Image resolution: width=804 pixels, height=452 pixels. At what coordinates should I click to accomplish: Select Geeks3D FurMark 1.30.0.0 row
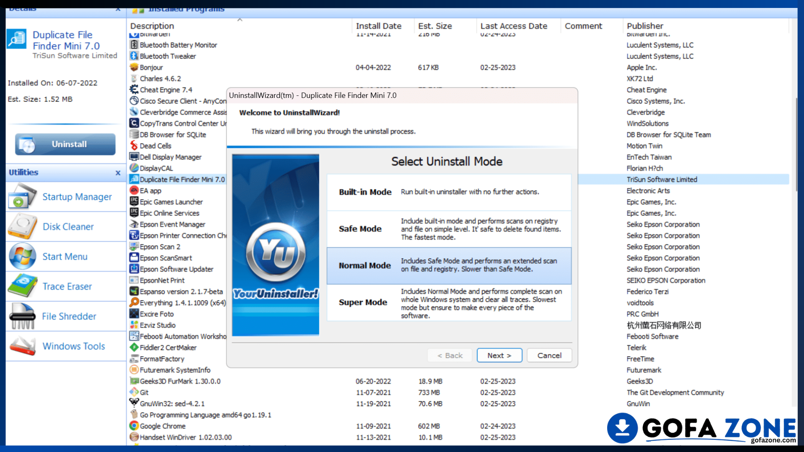click(458, 381)
